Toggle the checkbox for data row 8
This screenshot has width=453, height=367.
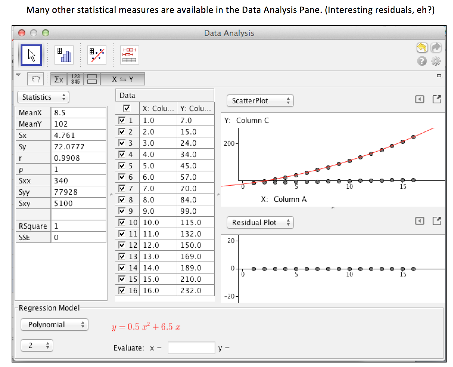tap(122, 200)
